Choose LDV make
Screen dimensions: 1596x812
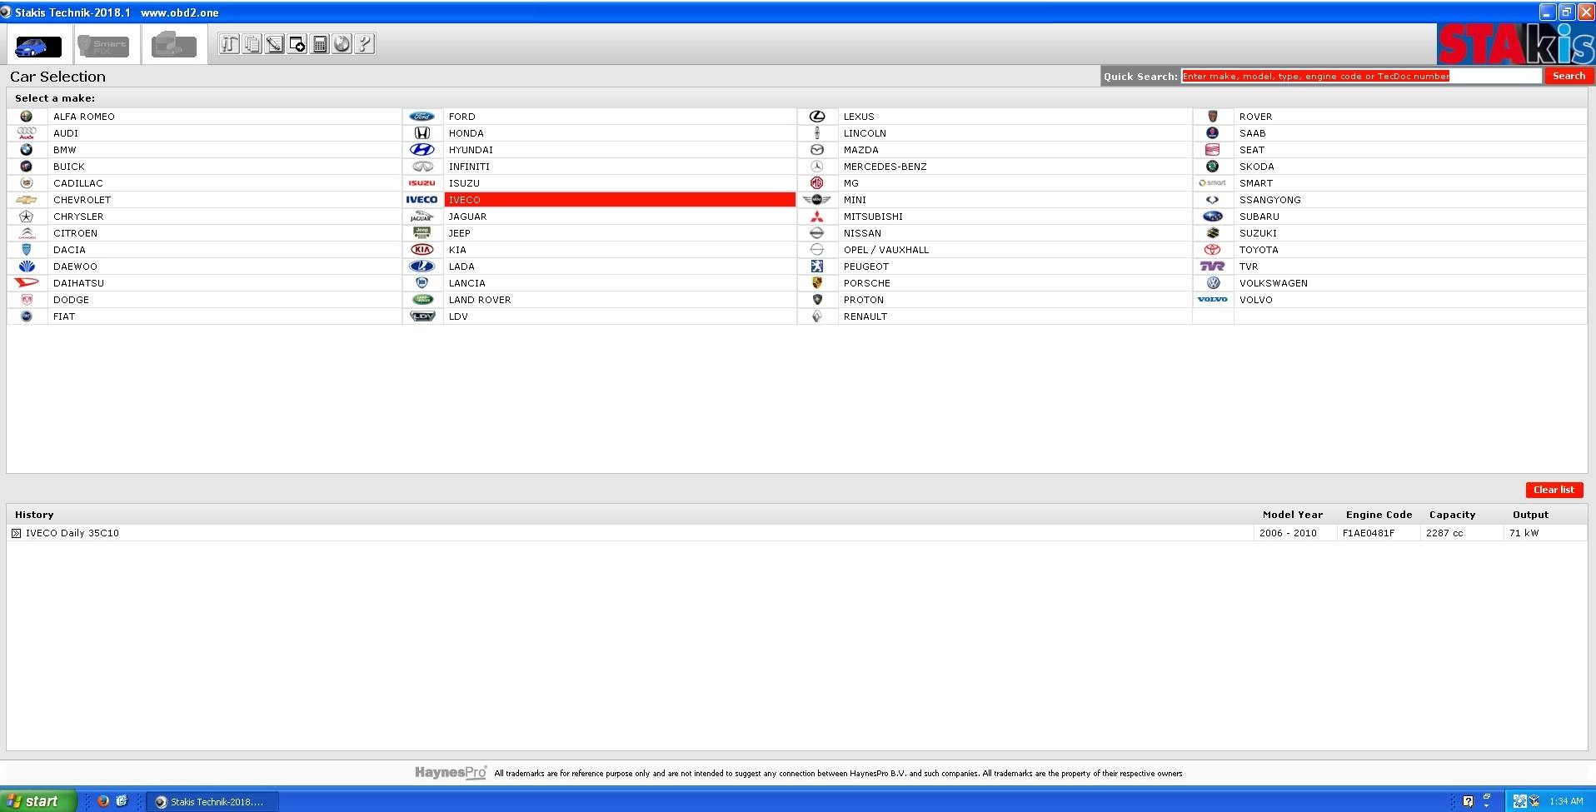point(458,316)
